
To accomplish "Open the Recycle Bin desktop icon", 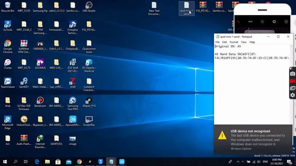I will tap(7, 7).
